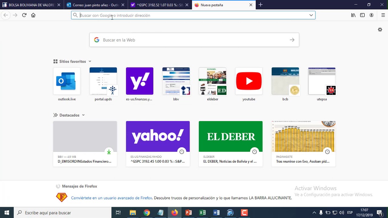
Task: Open File Explorer from the taskbar
Action: [132, 213]
